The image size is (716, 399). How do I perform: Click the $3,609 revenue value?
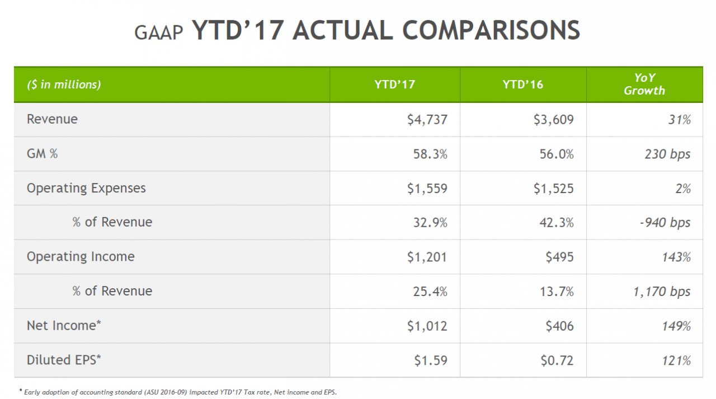coord(554,119)
